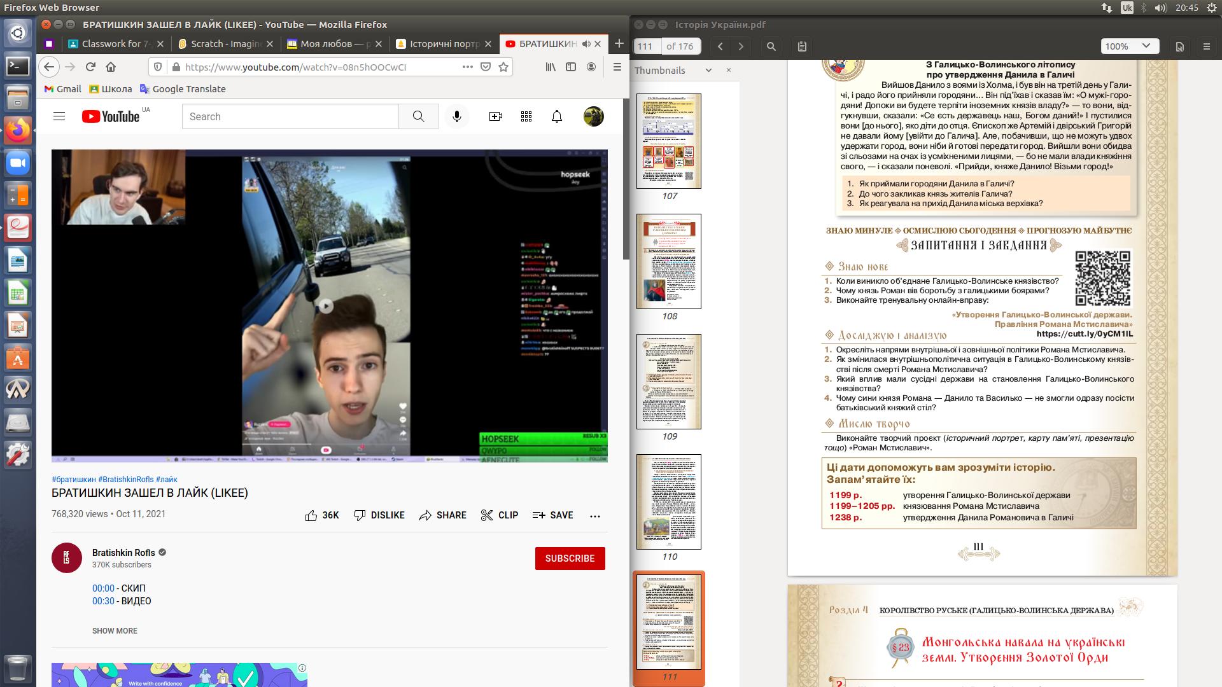Jump to 00:30 ВИДЕО timestamp link
The width and height of the screenshot is (1222, 687).
coord(103,601)
